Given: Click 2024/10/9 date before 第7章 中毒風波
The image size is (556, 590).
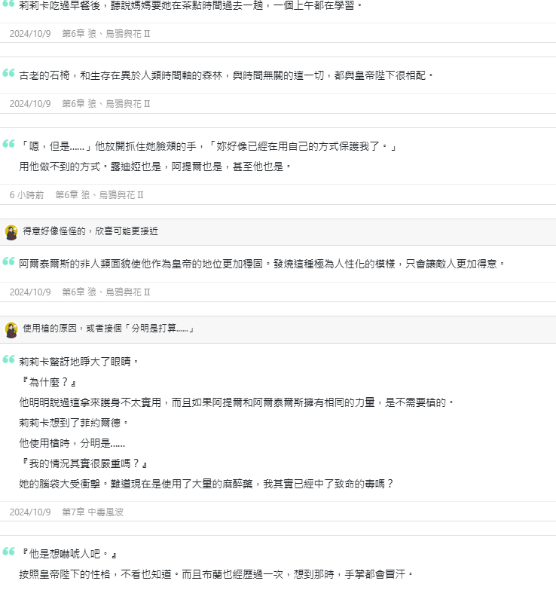Looking at the screenshot, I should coord(30,512).
